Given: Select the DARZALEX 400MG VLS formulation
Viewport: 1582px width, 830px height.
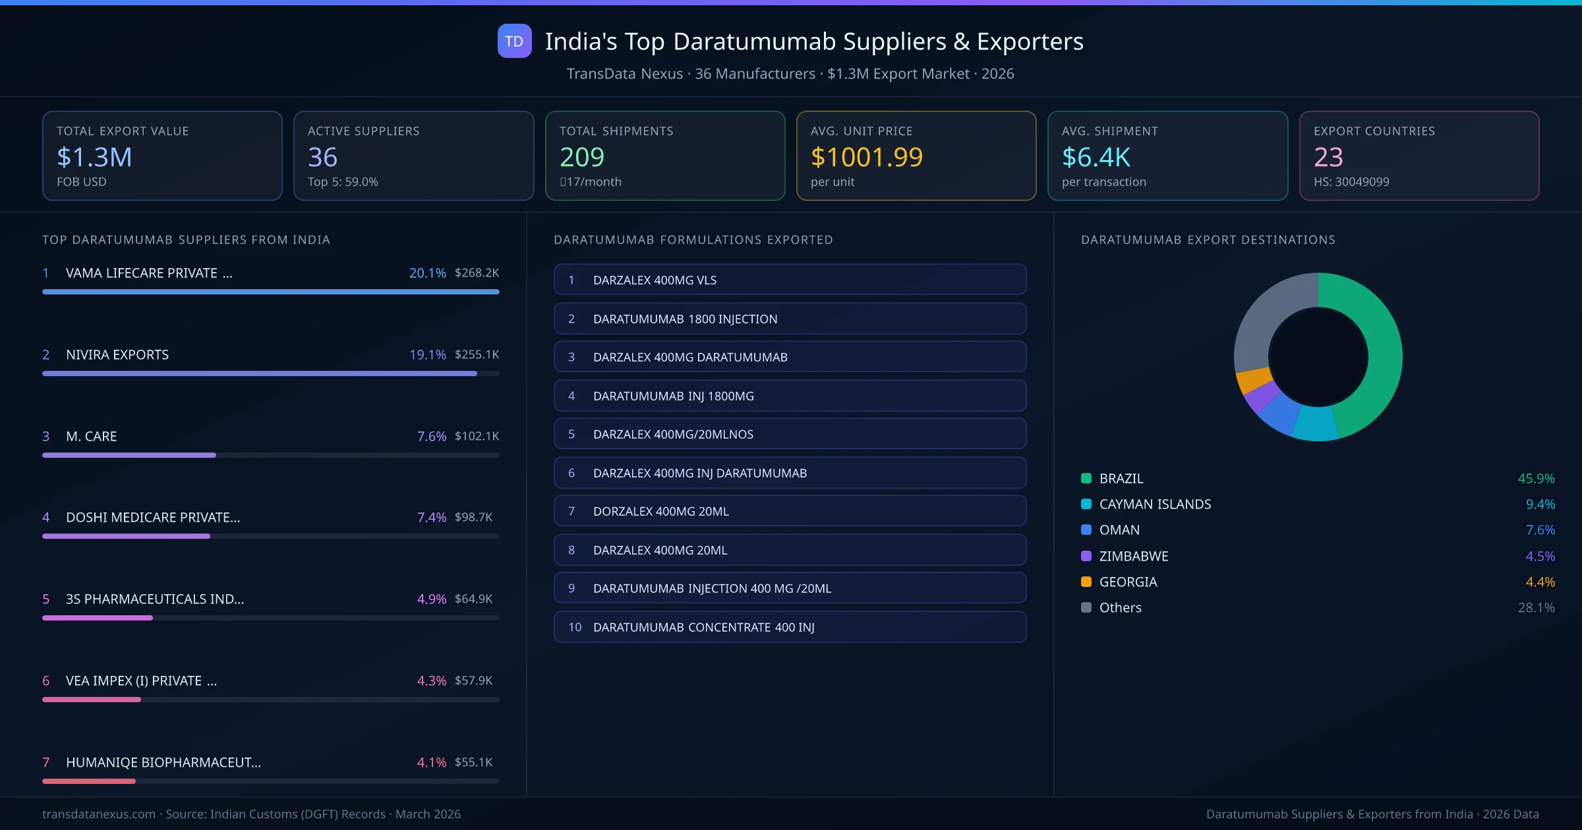Looking at the screenshot, I should [790, 279].
